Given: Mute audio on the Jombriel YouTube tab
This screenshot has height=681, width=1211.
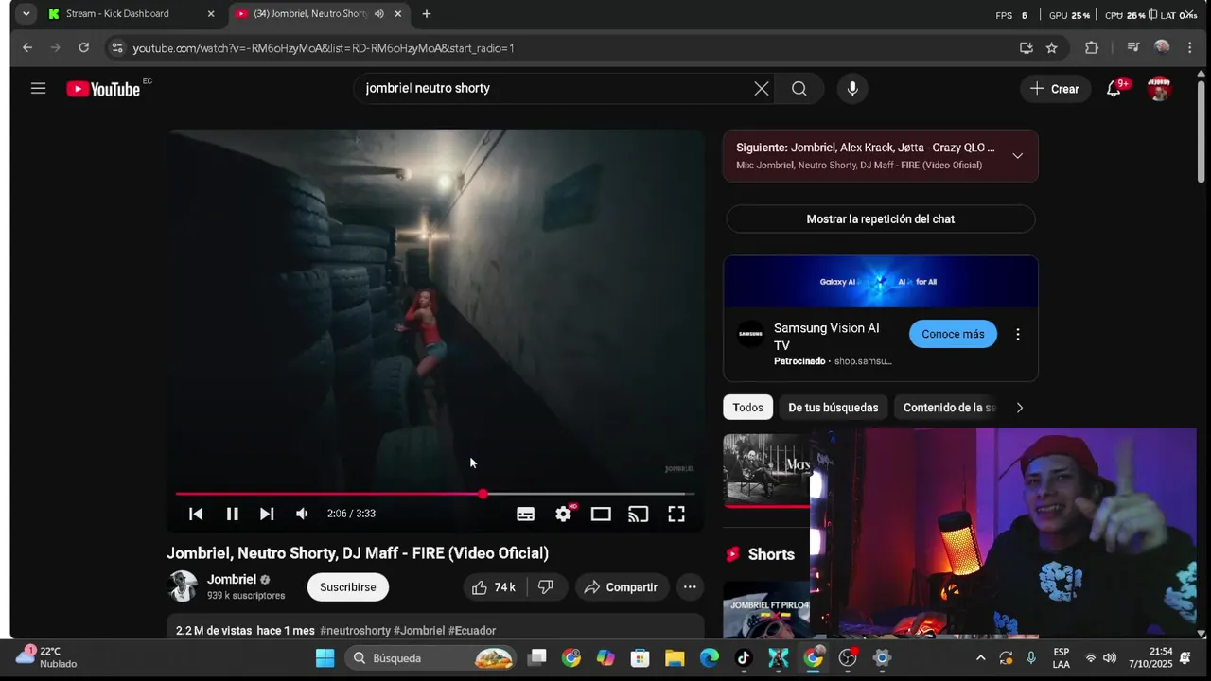Looking at the screenshot, I should [379, 14].
